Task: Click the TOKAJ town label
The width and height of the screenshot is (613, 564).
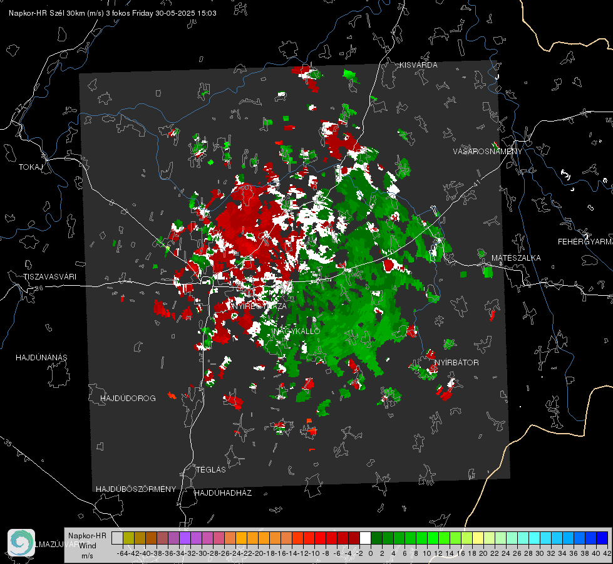Action: (31, 167)
